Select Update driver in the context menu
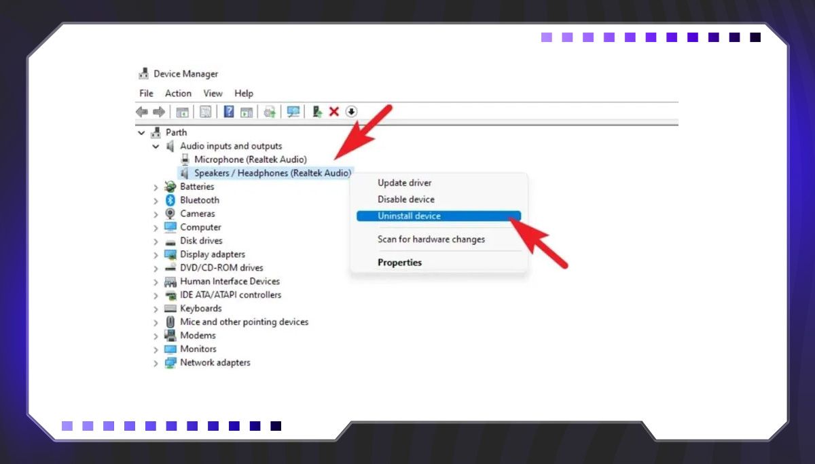 click(404, 183)
